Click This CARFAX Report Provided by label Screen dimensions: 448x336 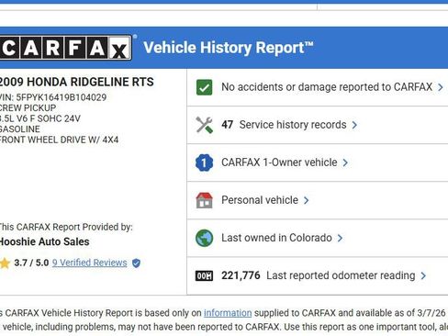coord(66,227)
